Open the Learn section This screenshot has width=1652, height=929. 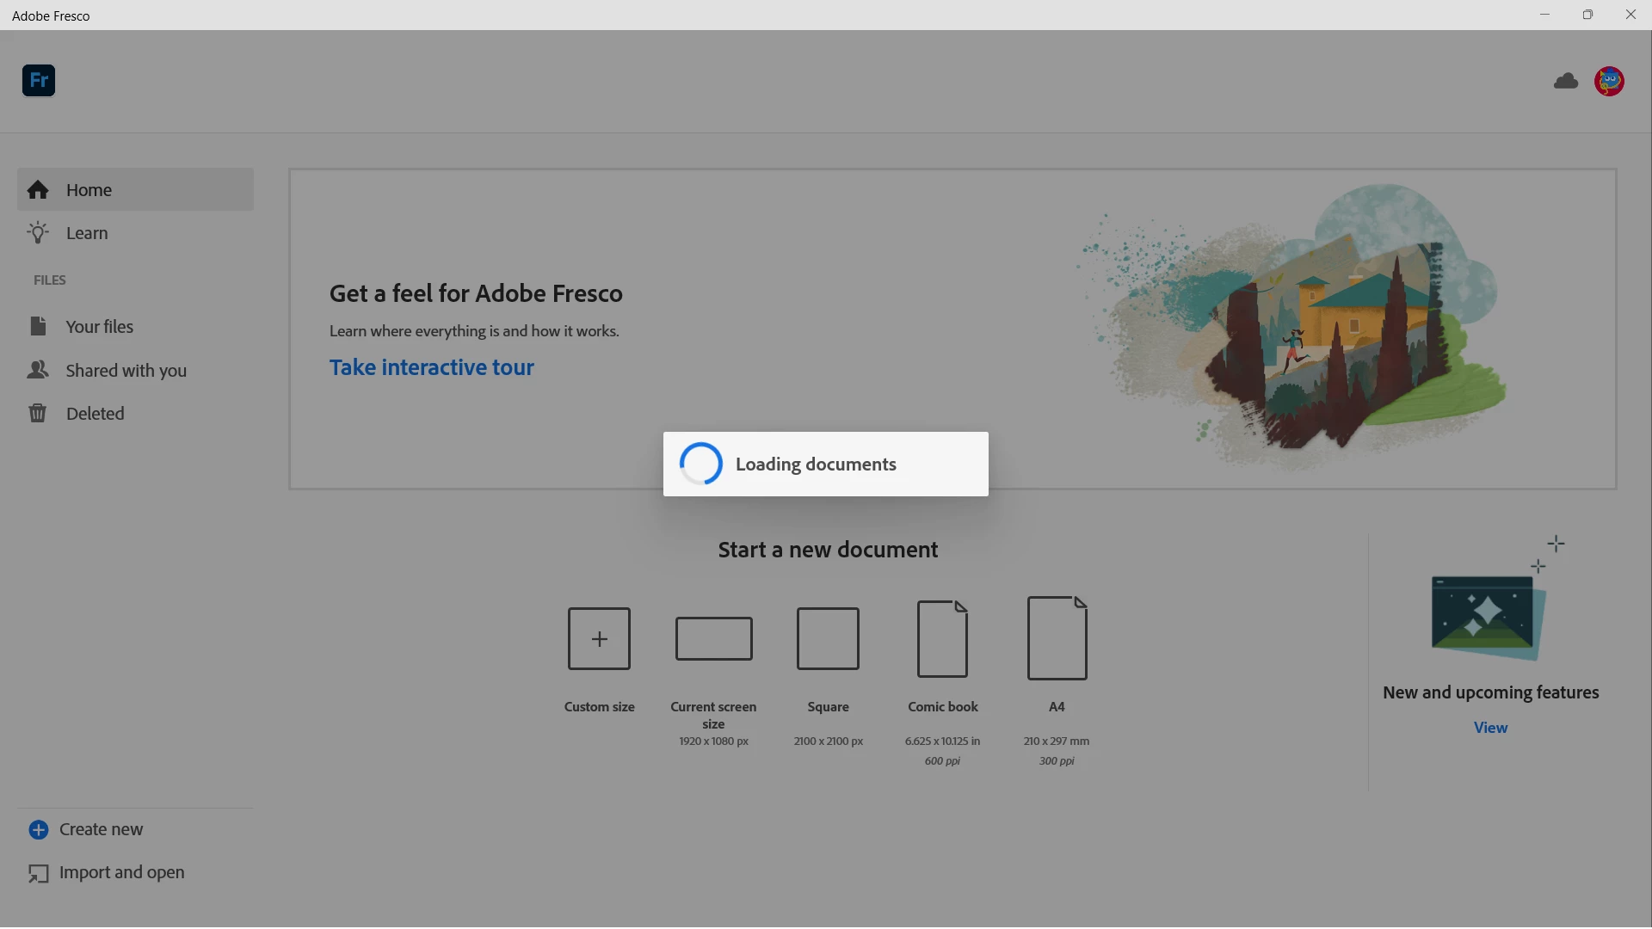tap(87, 233)
